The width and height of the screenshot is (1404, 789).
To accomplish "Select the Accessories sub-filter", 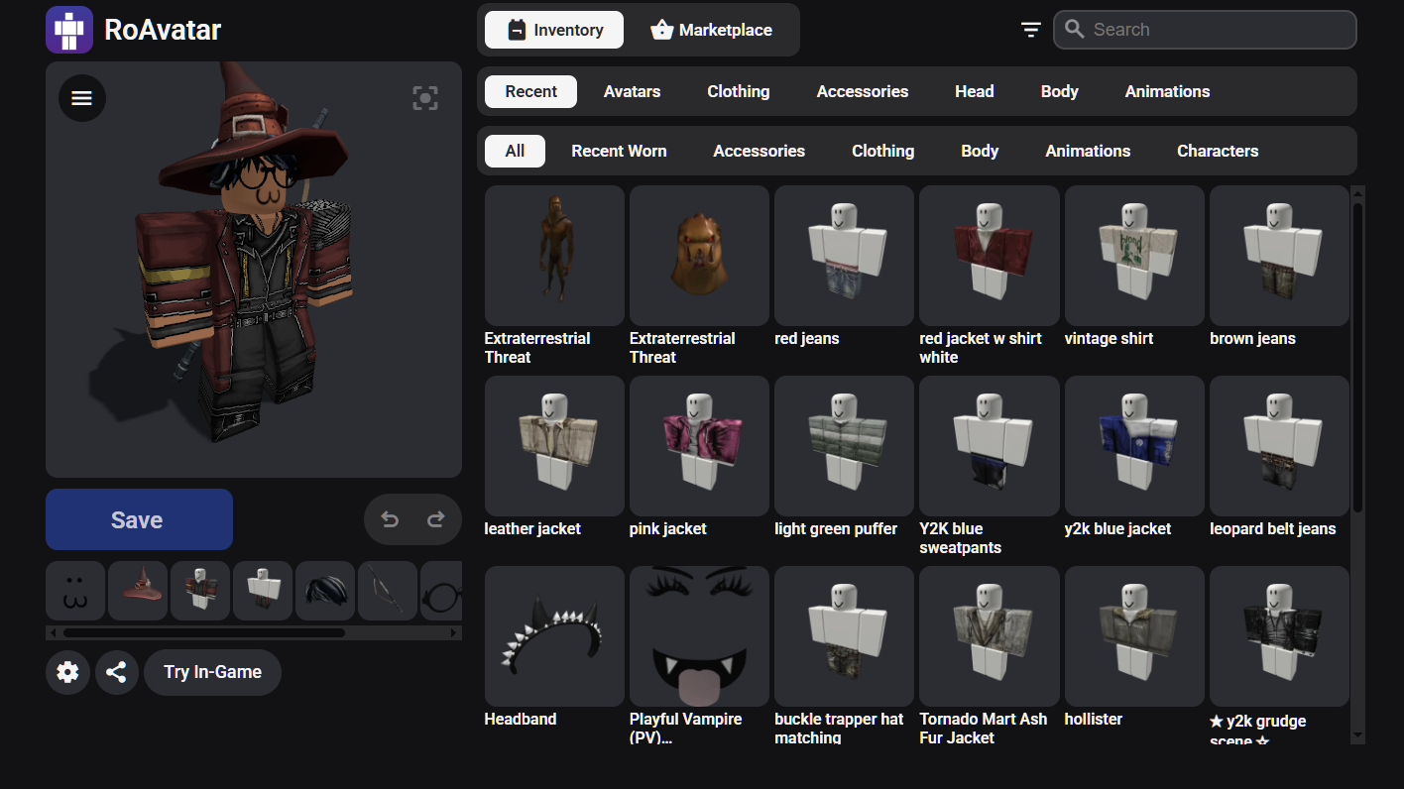I will pyautogui.click(x=760, y=151).
